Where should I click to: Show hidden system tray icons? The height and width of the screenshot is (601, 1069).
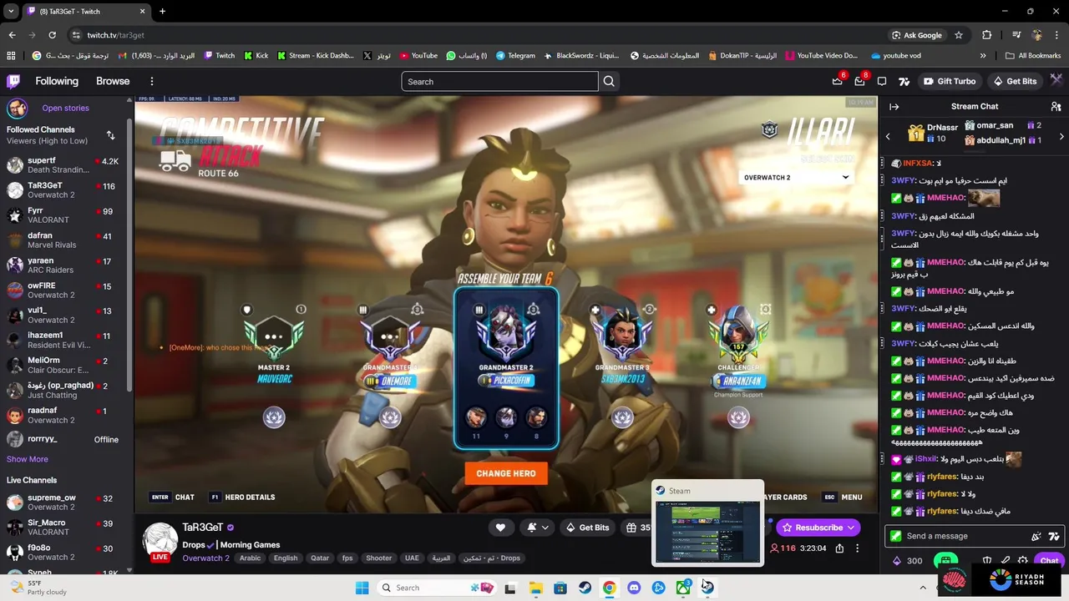pyautogui.click(x=922, y=588)
